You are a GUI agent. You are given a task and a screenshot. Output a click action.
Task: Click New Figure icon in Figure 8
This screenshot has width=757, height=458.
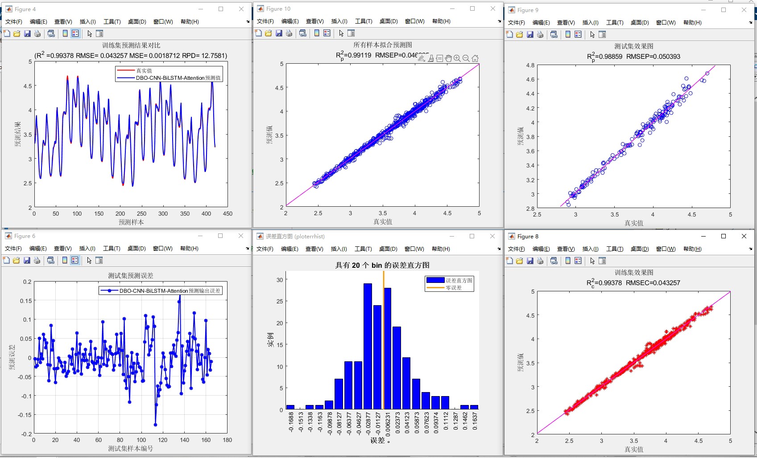509,261
